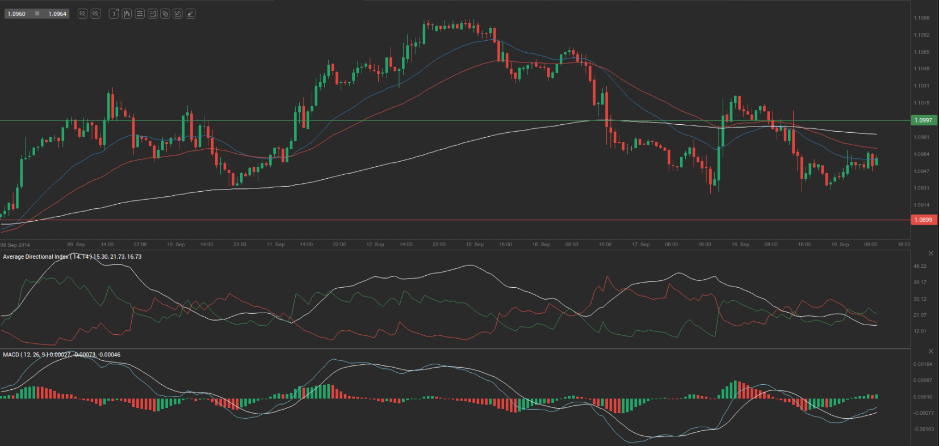Close the Average Directional Index panel
The image size is (939, 446).
click(930, 253)
